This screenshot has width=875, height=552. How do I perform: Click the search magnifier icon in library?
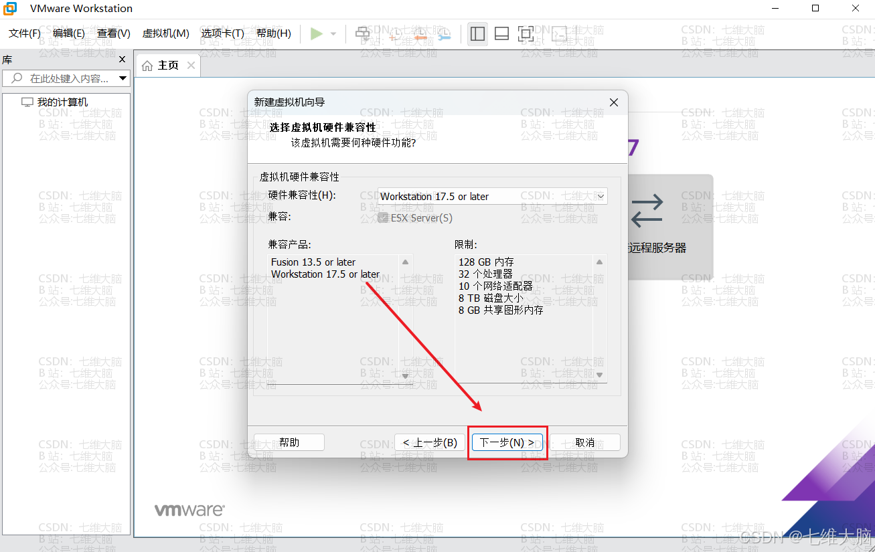[x=17, y=78]
